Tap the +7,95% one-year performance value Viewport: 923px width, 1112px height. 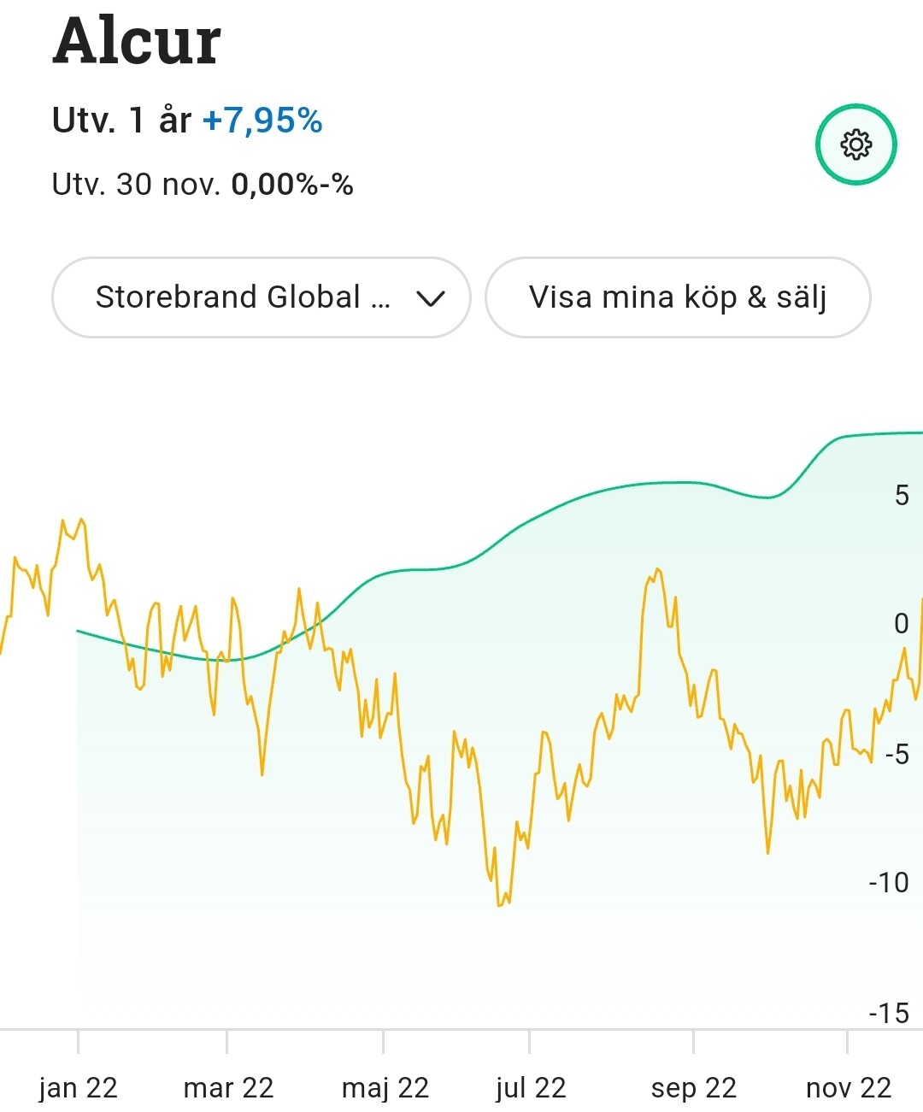(x=262, y=121)
